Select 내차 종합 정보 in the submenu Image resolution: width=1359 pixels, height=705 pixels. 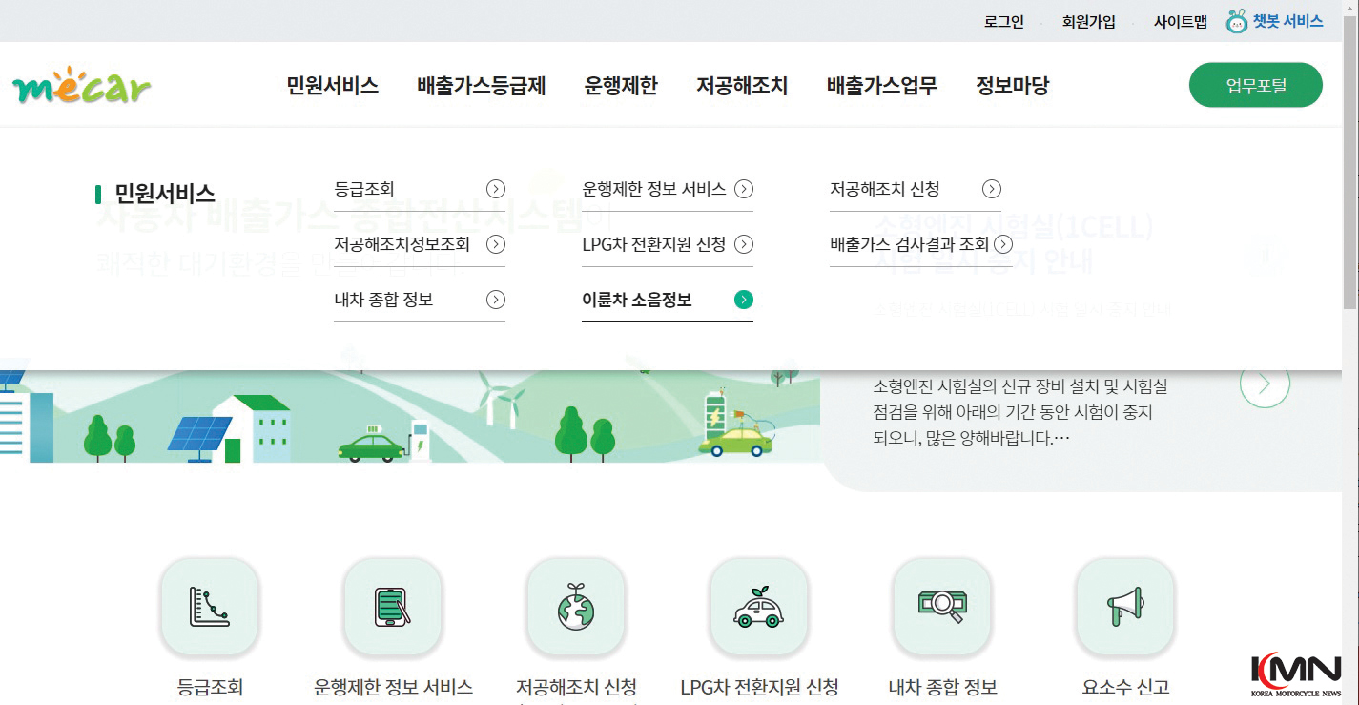coord(383,300)
